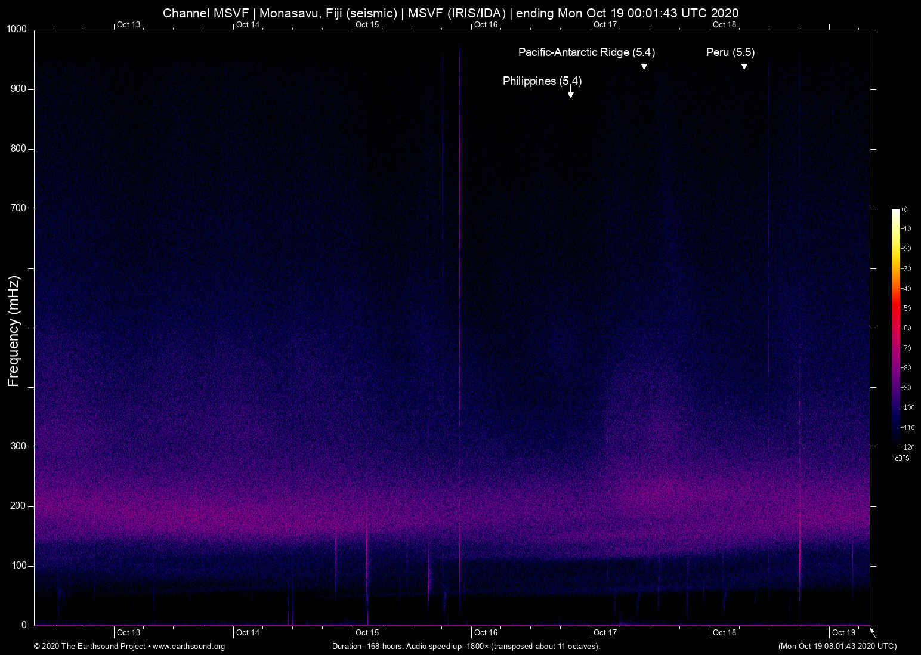
Task: Open the www.earthsound.org link in footer
Action: coord(188,647)
